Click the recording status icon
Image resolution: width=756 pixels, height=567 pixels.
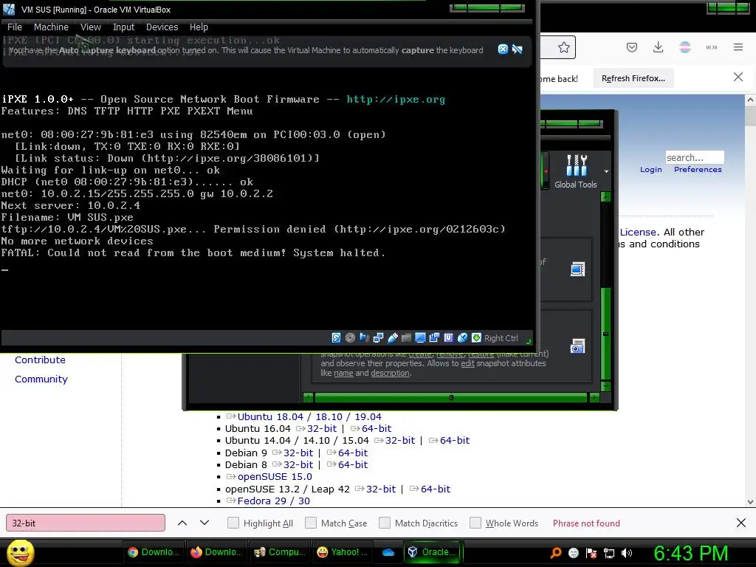click(x=434, y=338)
